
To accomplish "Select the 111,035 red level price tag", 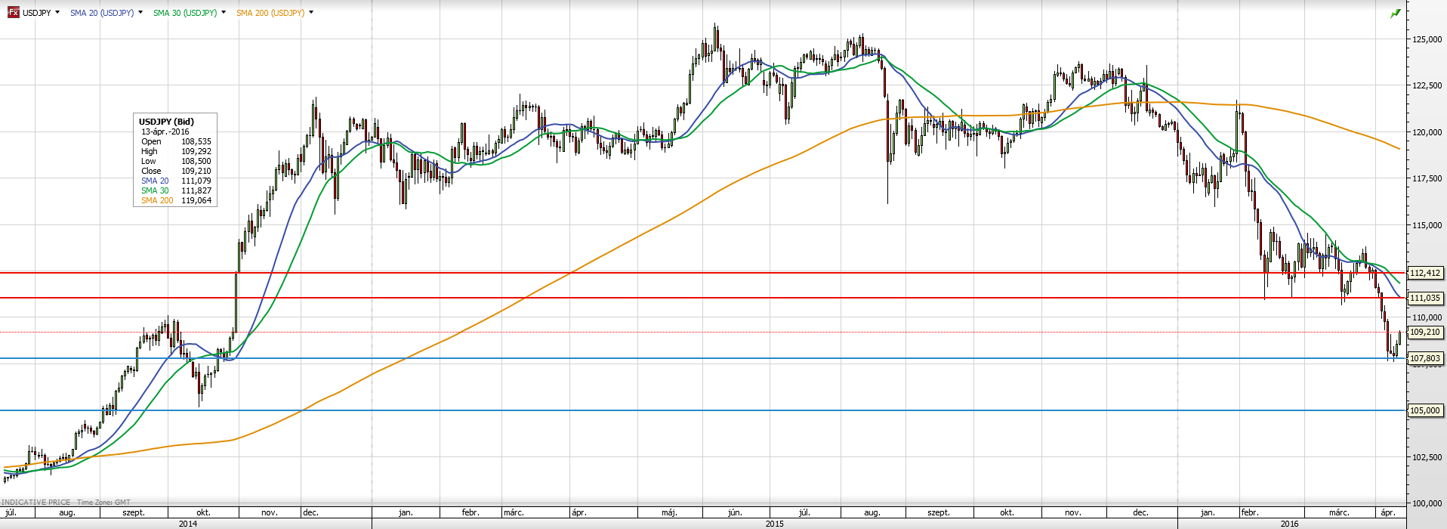I will [x=1425, y=298].
